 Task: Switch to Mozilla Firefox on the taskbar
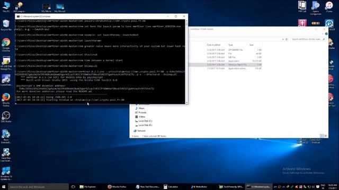[117, 187]
